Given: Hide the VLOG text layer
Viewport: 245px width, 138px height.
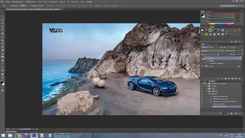Looking at the screenshot, I should tap(203, 58).
